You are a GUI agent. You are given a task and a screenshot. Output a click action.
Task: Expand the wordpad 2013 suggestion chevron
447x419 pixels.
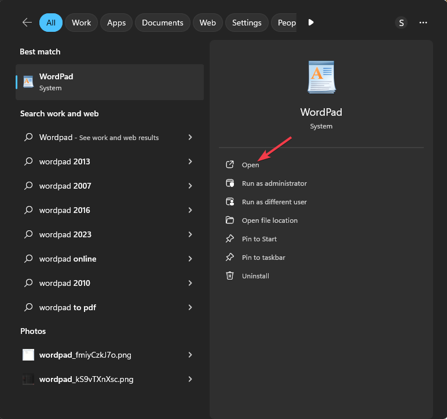click(x=190, y=161)
